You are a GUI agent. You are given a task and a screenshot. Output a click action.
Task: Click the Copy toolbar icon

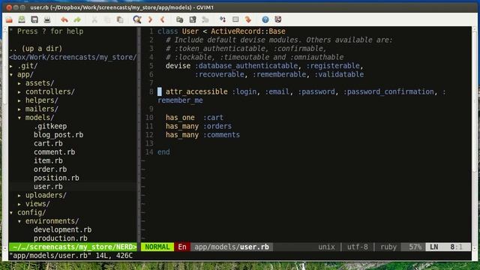tap(107, 19)
